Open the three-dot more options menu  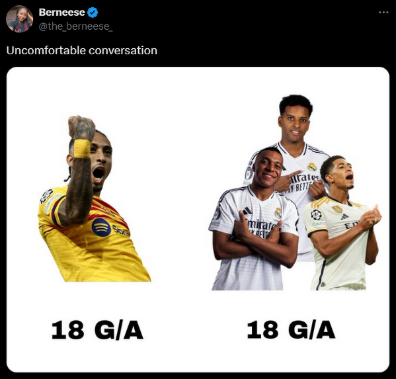[383, 12]
